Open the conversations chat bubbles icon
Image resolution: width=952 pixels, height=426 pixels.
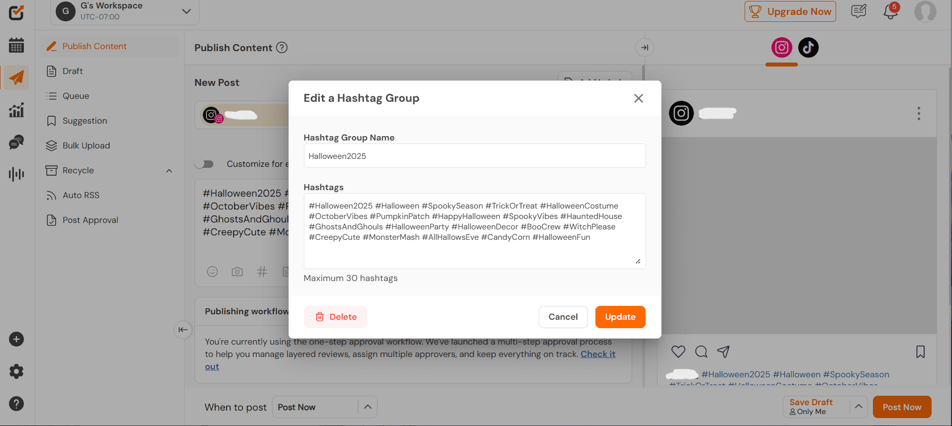[16, 142]
